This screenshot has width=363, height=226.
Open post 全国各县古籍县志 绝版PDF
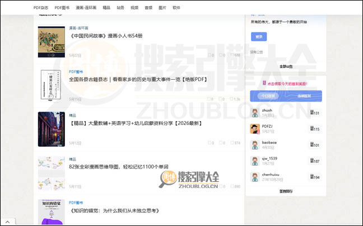click(138, 79)
